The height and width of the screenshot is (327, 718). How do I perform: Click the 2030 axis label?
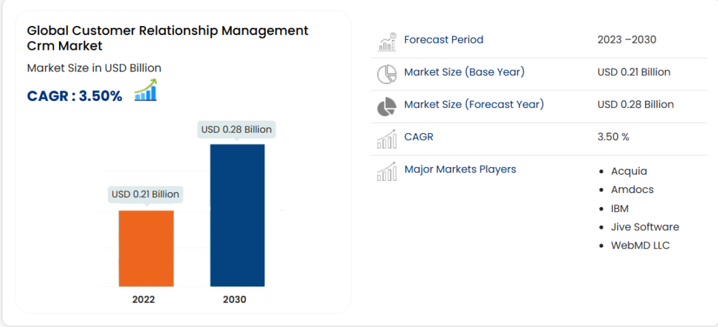235,300
